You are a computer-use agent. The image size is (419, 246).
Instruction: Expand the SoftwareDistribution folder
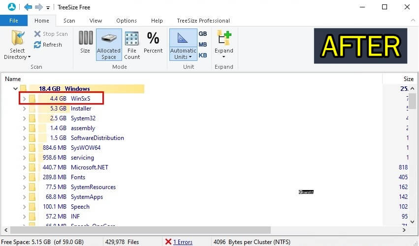click(24, 138)
